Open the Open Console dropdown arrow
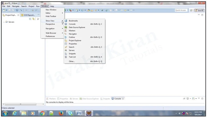 pos(196,99)
